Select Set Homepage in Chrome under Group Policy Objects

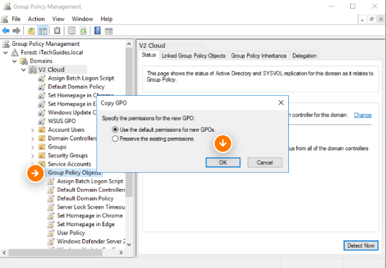coord(90,215)
